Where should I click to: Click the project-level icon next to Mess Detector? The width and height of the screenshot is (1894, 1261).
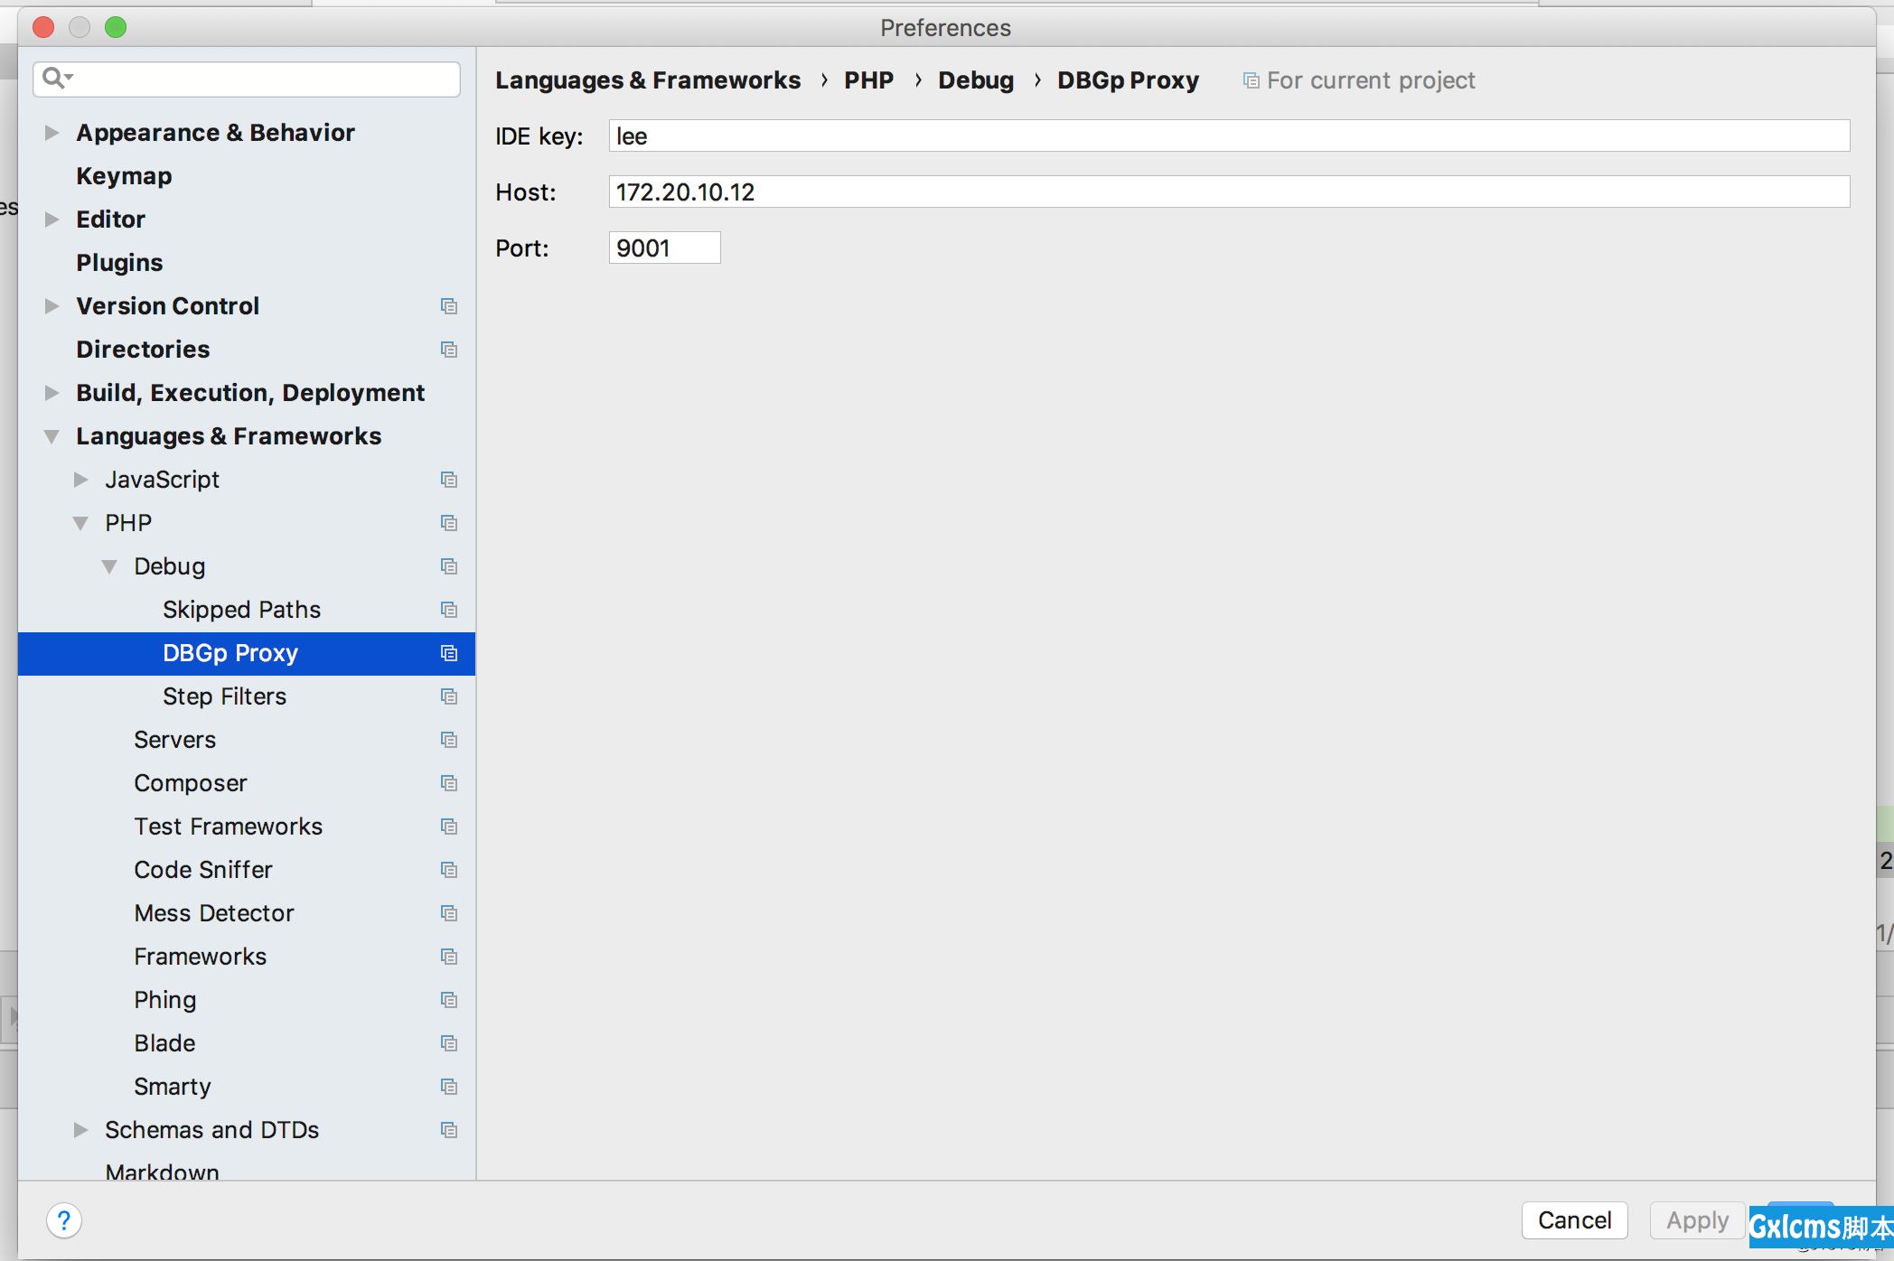tap(449, 913)
